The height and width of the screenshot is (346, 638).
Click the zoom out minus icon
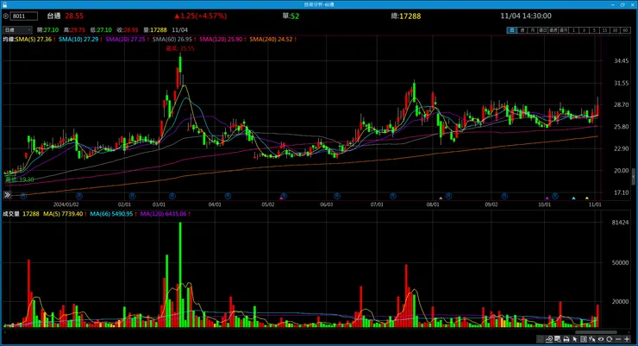(x=618, y=339)
